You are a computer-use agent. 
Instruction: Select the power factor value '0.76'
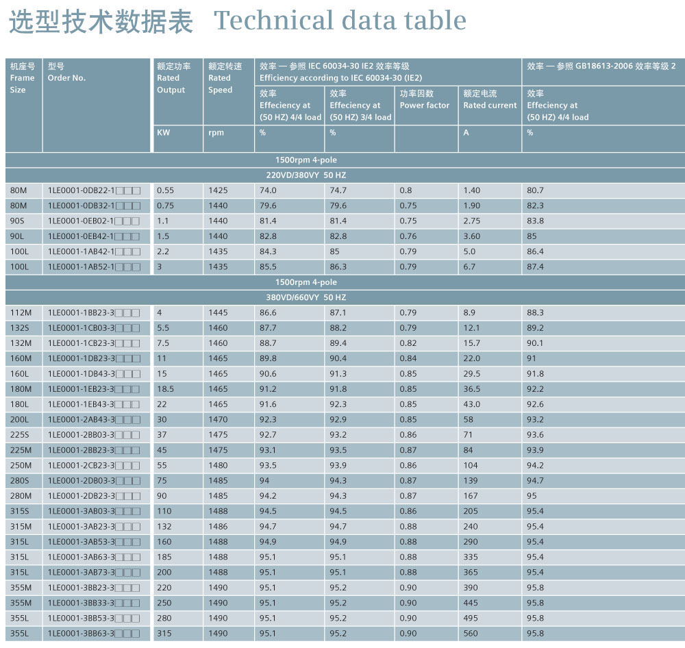pyautogui.click(x=408, y=236)
